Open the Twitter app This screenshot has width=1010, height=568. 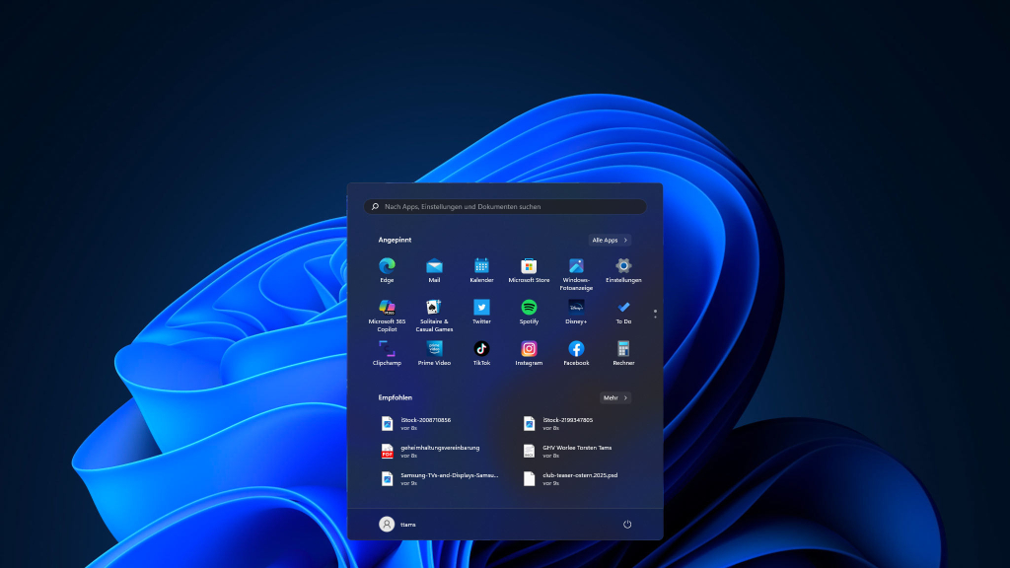tap(481, 312)
